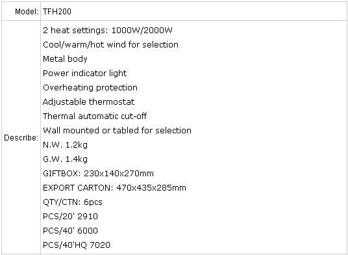
Task: Click PCS/40' 6000 line
Action: [70, 230]
